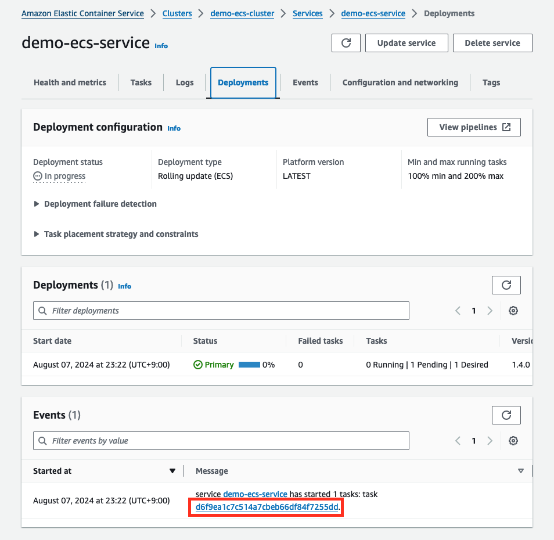Click the Message column header
Screen dimensions: 554x540
[x=212, y=471]
